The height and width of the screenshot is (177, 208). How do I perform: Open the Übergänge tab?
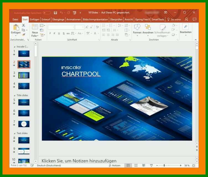point(58,19)
